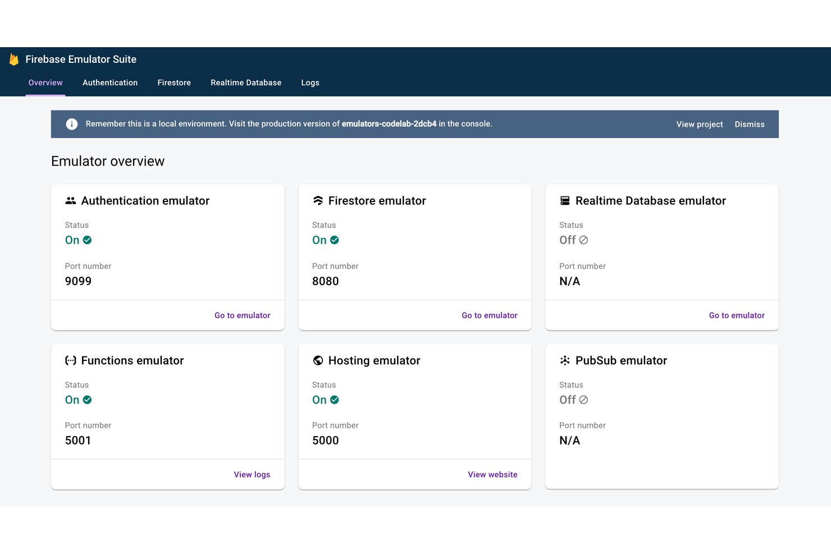
Task: Click View project in the banner
Action: pos(700,125)
